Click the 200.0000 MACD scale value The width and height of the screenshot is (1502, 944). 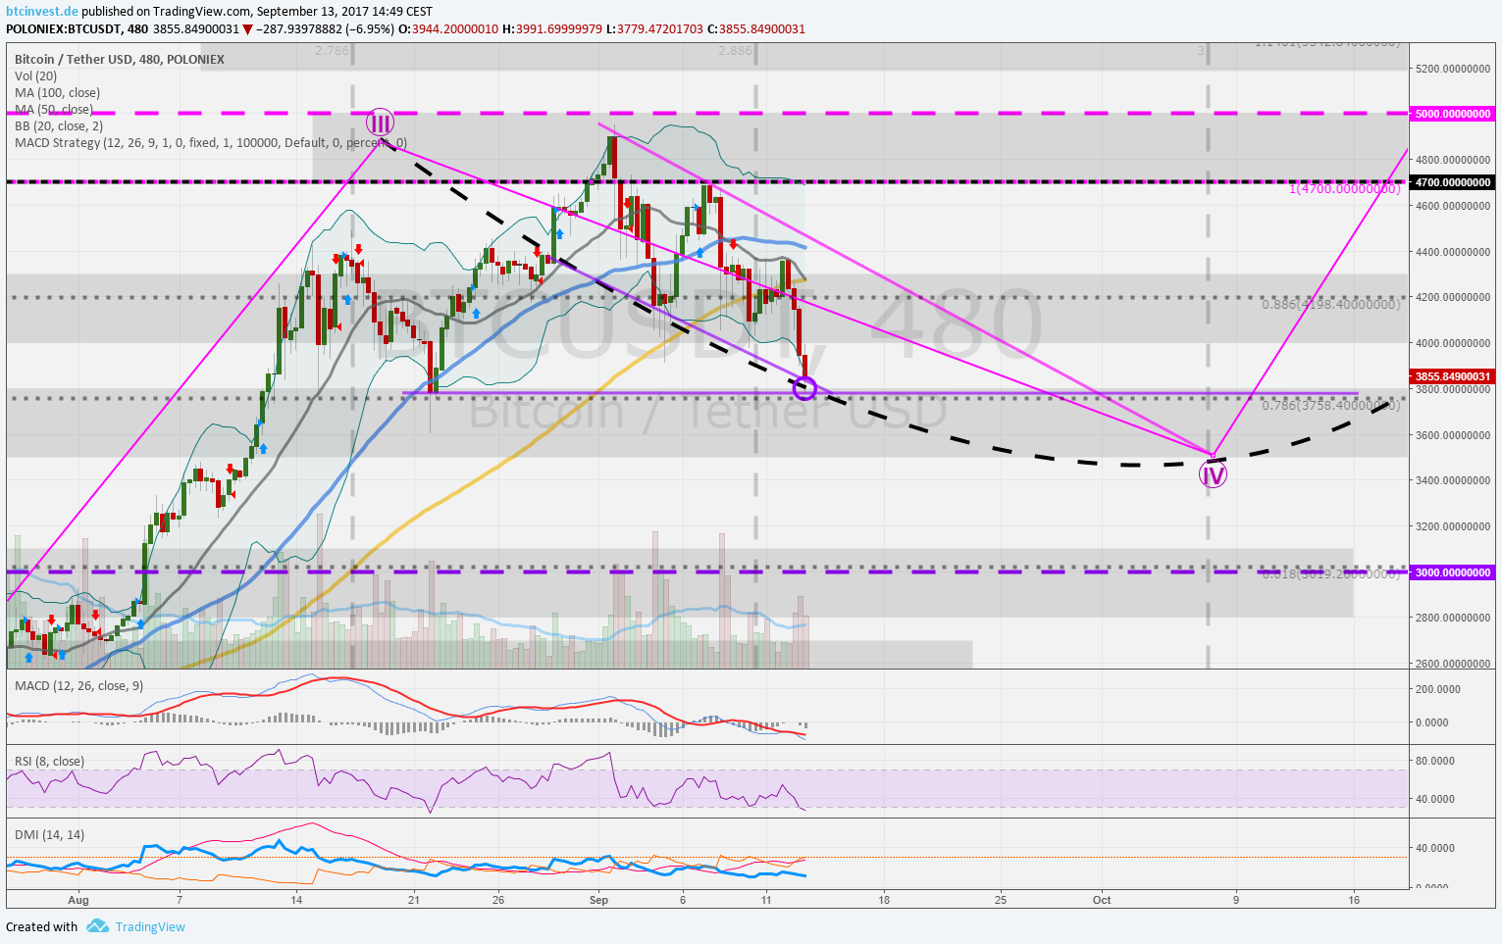(1440, 689)
